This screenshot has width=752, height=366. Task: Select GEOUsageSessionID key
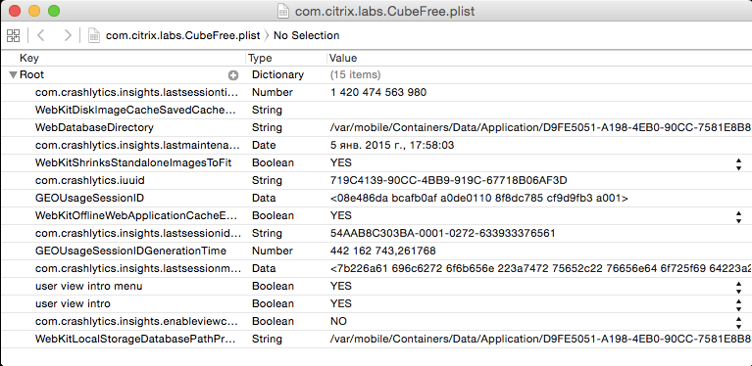coord(89,198)
